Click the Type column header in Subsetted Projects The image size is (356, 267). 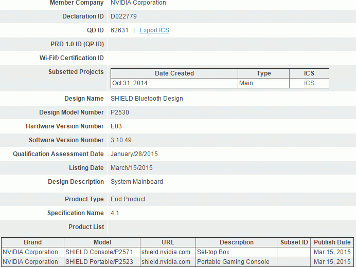click(263, 73)
